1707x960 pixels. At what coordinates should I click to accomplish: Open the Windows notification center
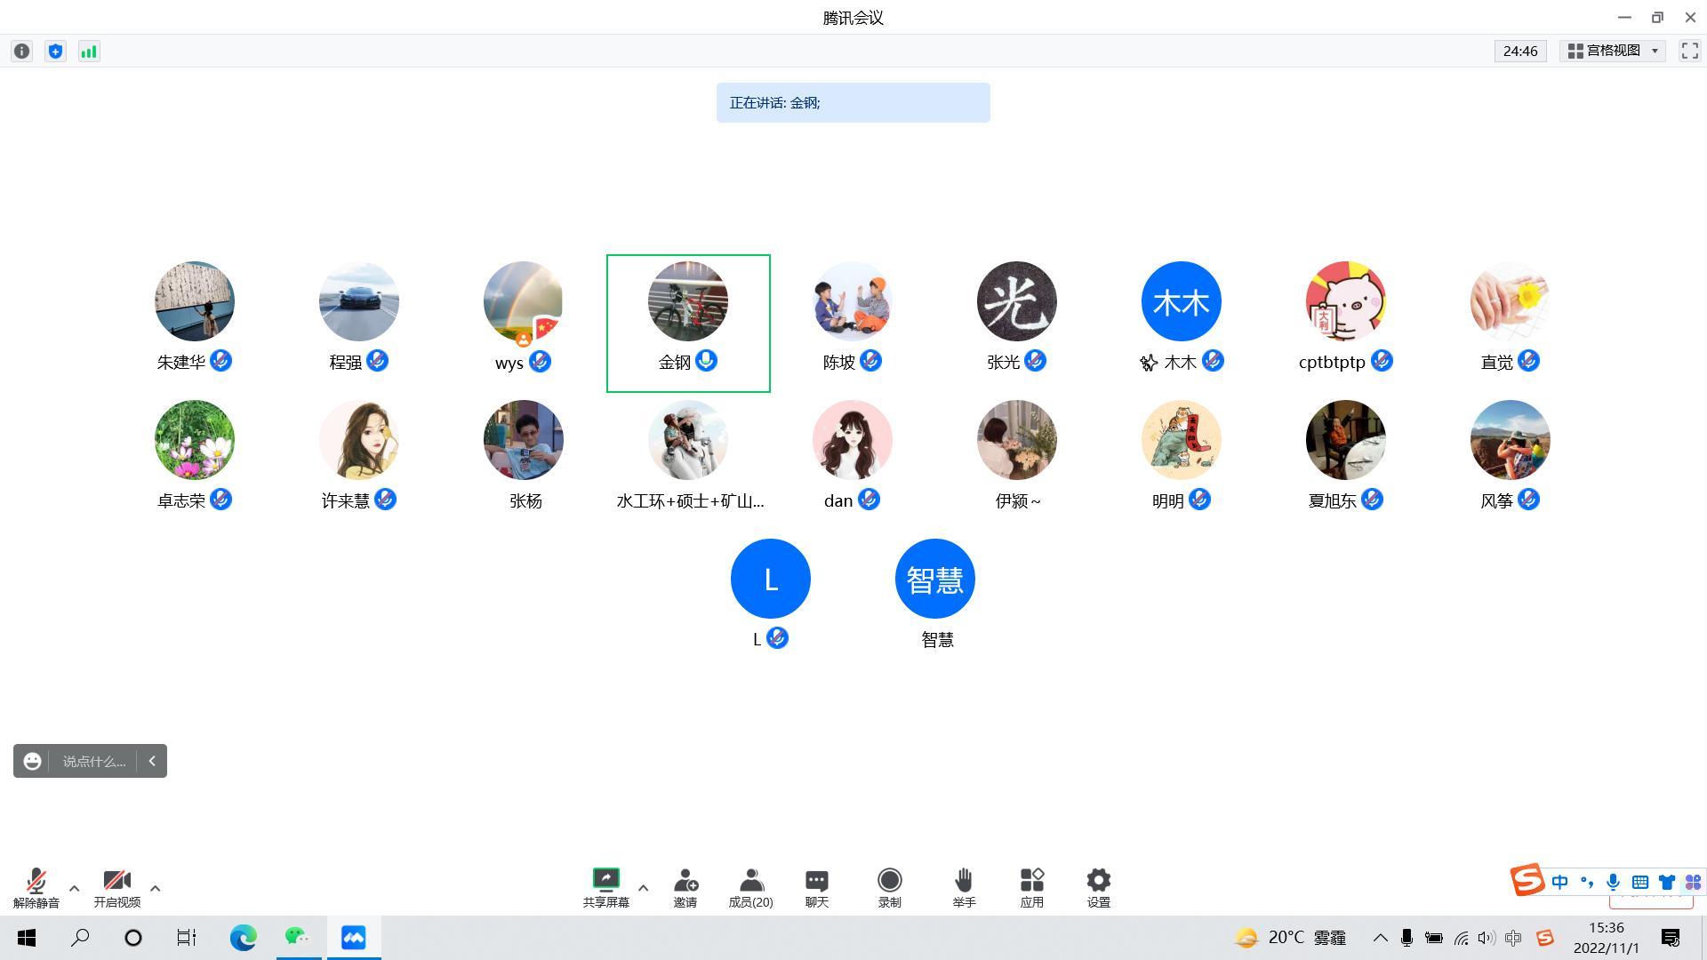click(x=1671, y=938)
